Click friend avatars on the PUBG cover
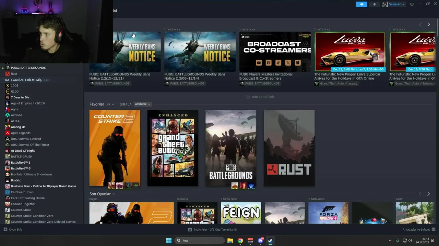Image resolution: width=439 pixels, height=246 pixels. pyautogui.click(x=243, y=186)
